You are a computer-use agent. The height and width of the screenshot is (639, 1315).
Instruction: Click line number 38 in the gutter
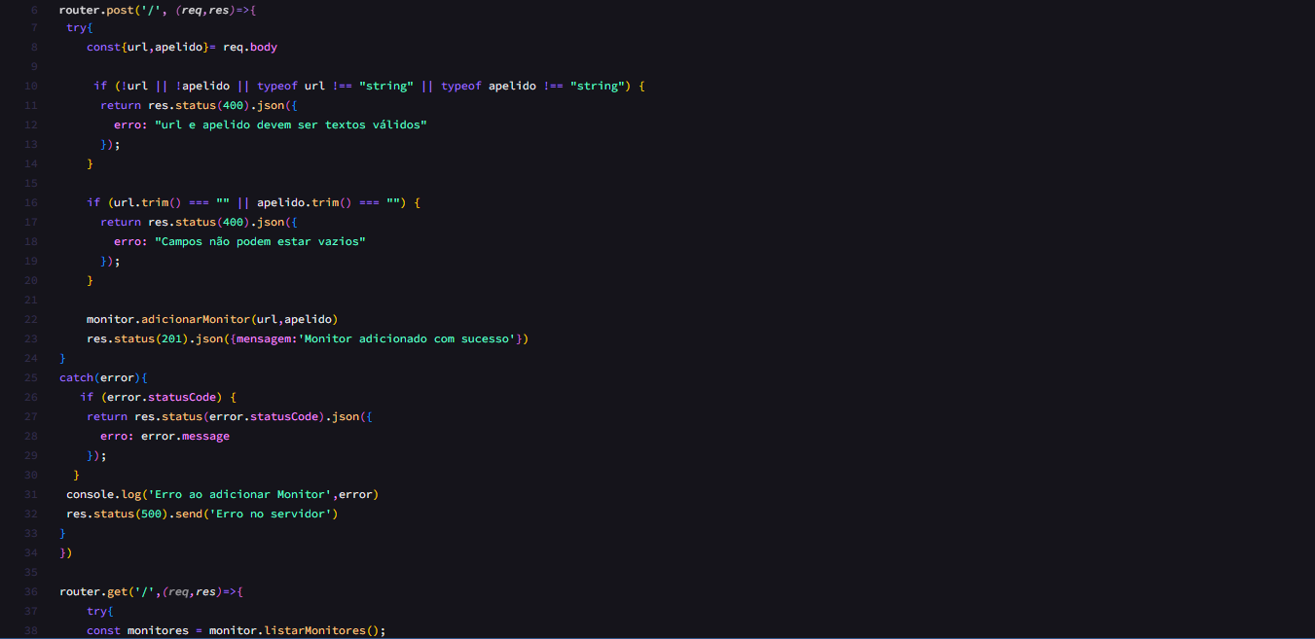(x=30, y=630)
